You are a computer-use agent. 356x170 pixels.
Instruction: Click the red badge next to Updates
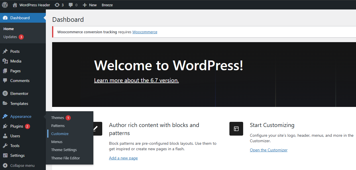(x=21, y=37)
